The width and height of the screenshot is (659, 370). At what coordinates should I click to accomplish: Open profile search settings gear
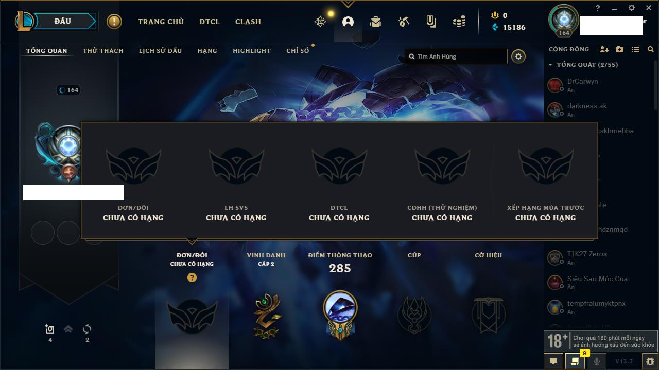click(x=518, y=57)
